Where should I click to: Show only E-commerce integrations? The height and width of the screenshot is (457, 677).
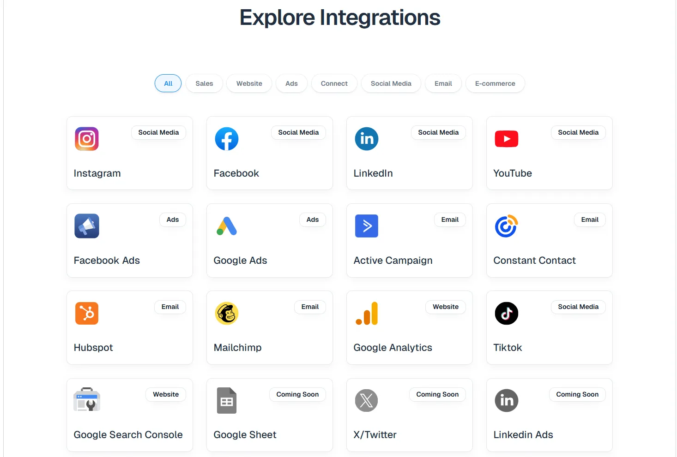point(495,83)
